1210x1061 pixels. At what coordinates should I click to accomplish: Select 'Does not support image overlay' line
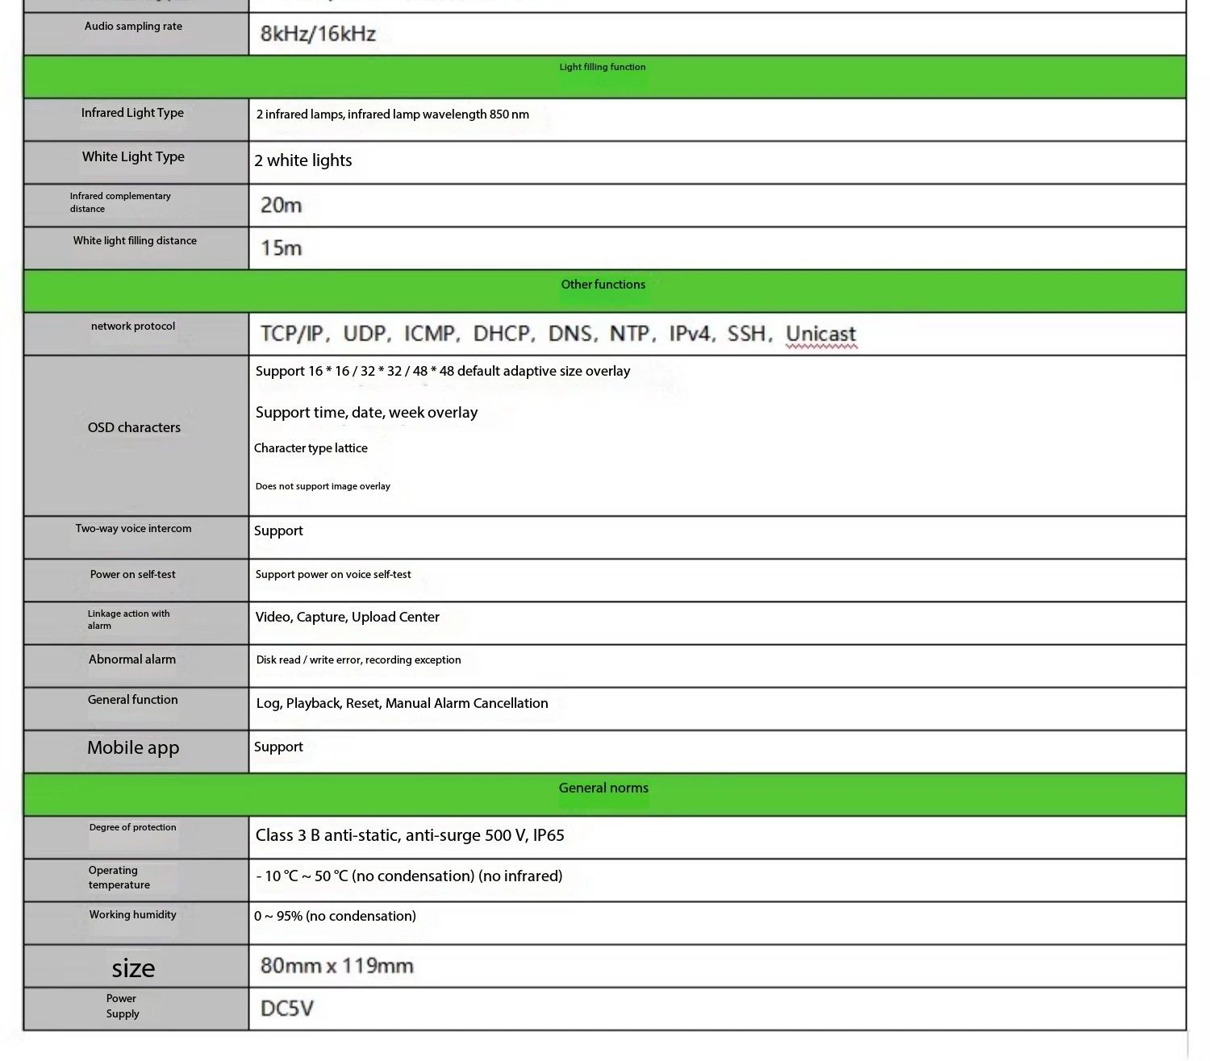point(323,486)
